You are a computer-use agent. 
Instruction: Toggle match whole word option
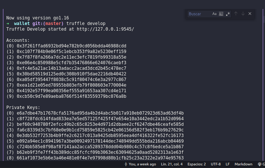[221, 14]
